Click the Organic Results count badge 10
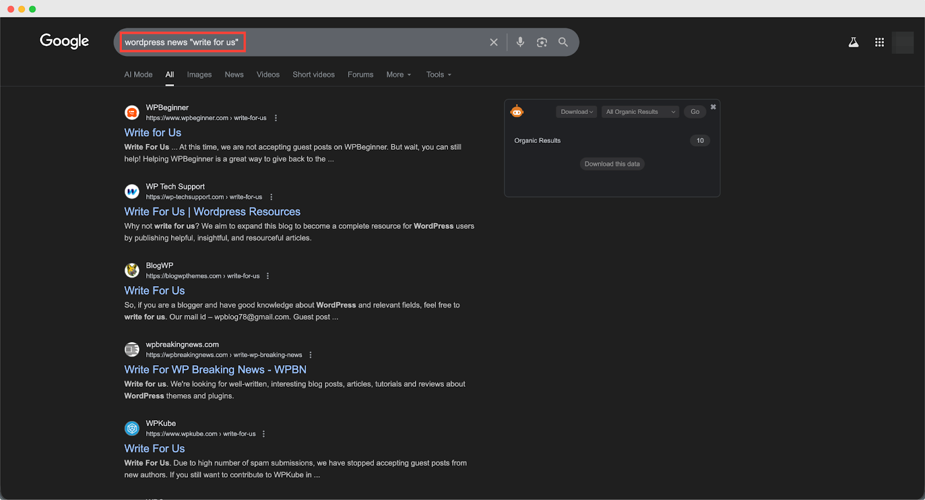 click(700, 140)
